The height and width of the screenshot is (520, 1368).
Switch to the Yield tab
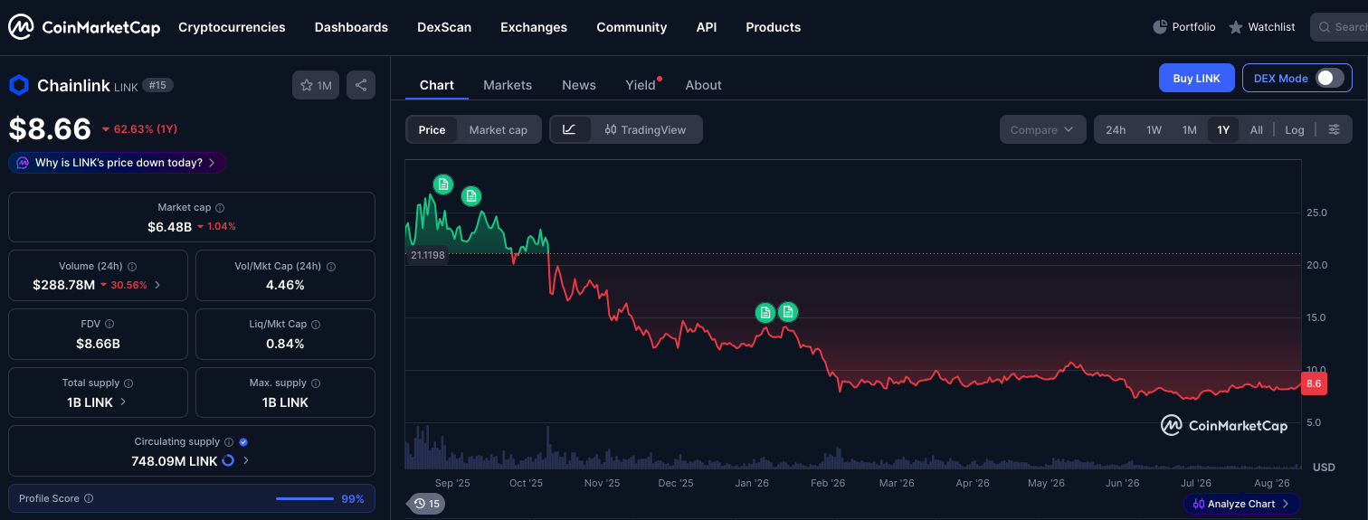click(x=641, y=85)
